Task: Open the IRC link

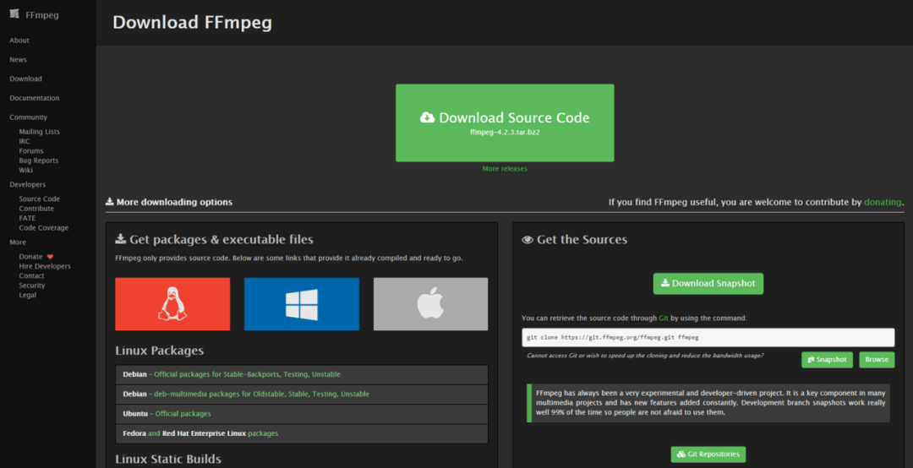Action: (24, 141)
